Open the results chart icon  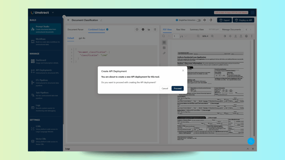(149, 29)
